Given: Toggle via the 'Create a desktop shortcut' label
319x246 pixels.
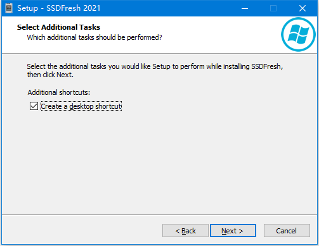Looking at the screenshot, I should click(81, 106).
